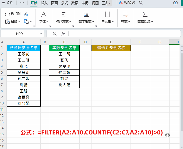The image size is (183, 149).
Task: Select empty cell E2 under 邀请并参会名称
Action: pyautogui.click(x=111, y=54)
